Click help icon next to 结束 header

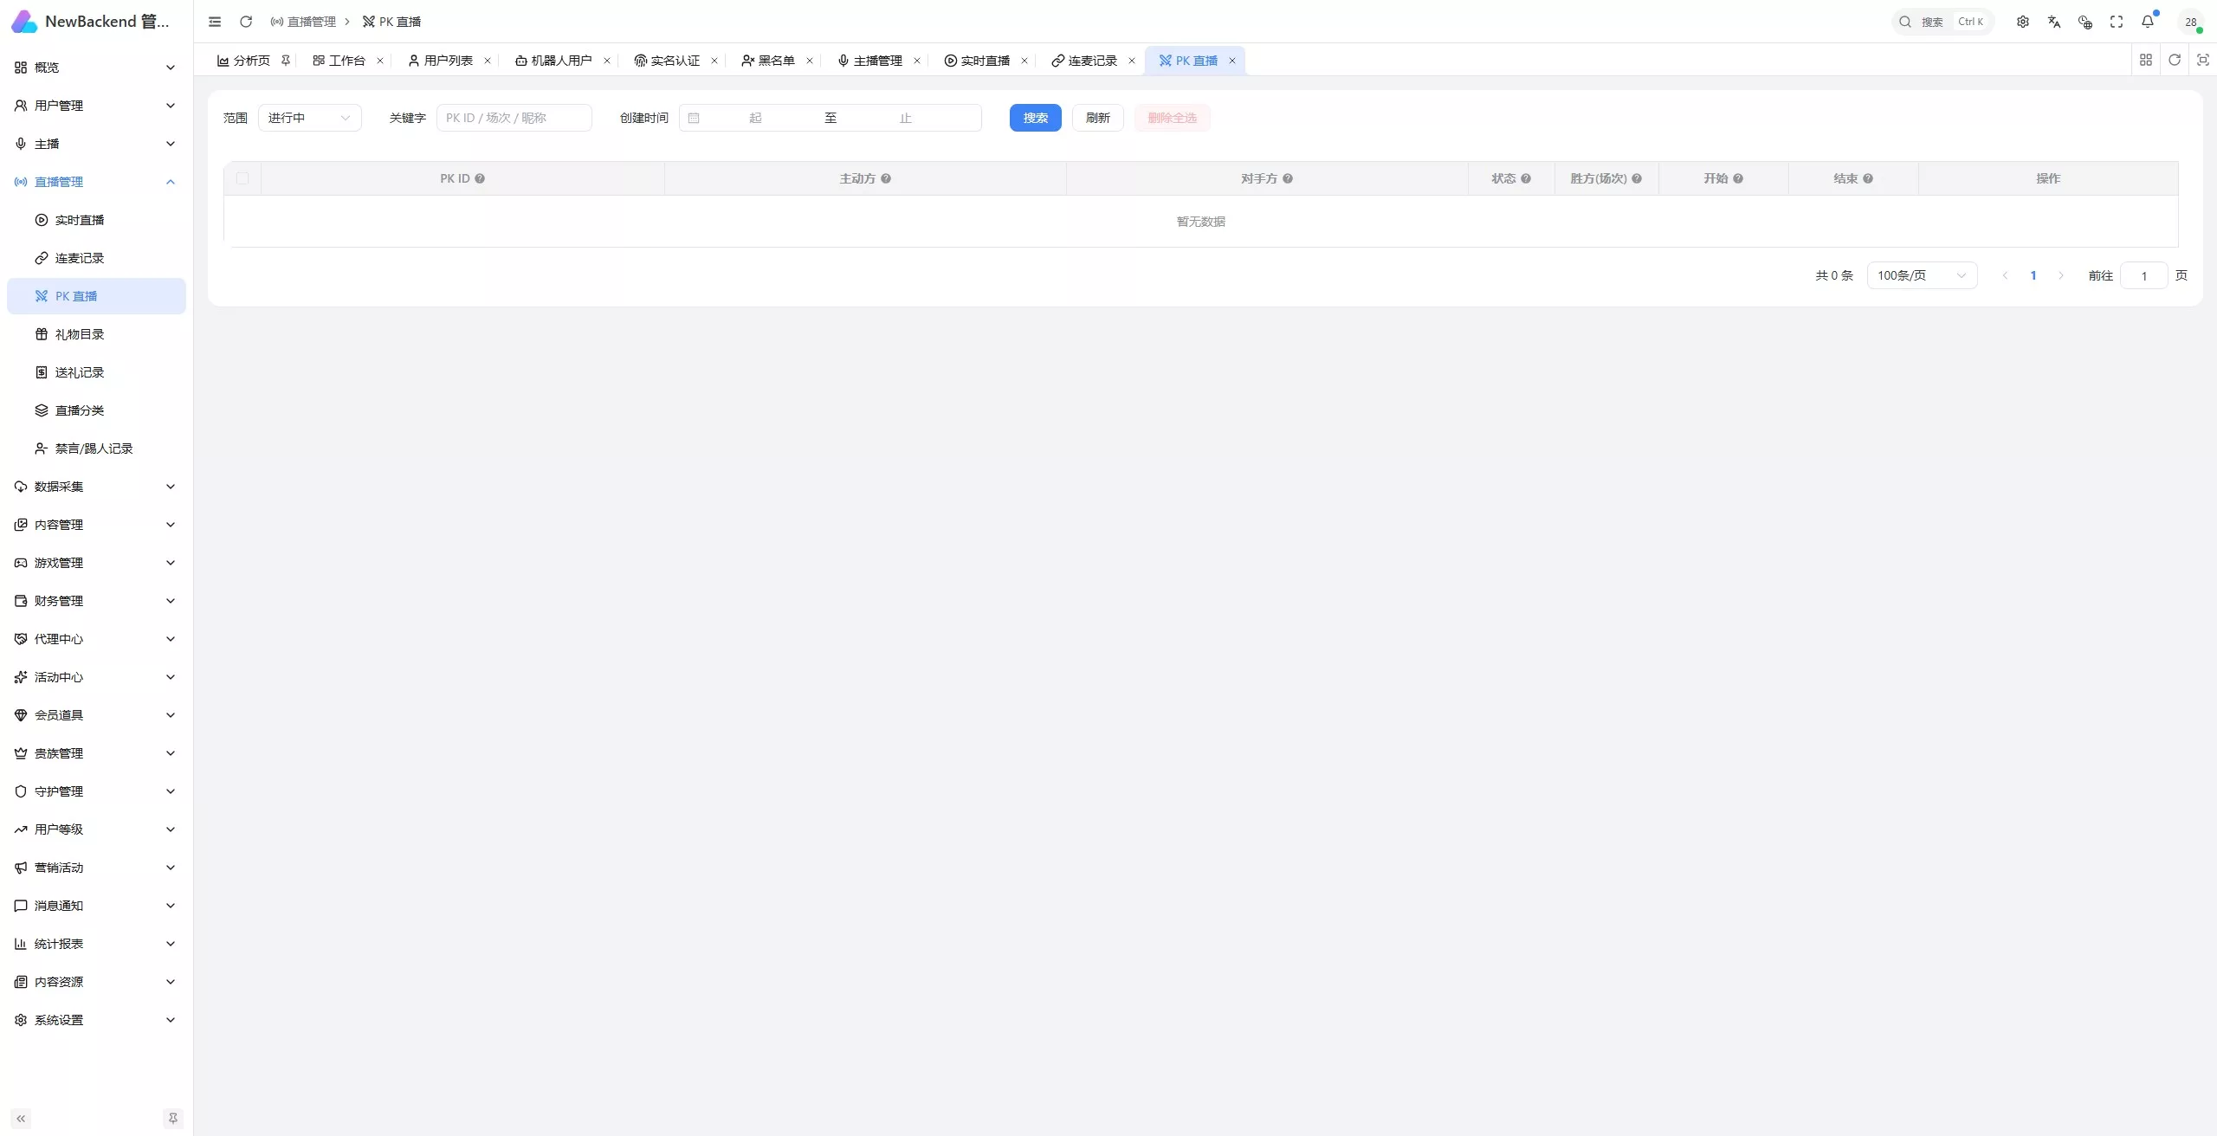[x=1868, y=178]
